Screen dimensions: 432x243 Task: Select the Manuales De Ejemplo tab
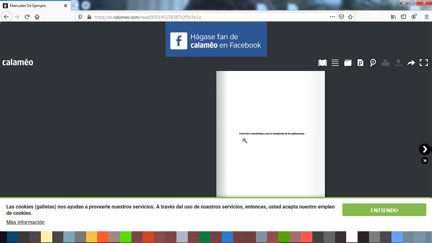point(35,6)
